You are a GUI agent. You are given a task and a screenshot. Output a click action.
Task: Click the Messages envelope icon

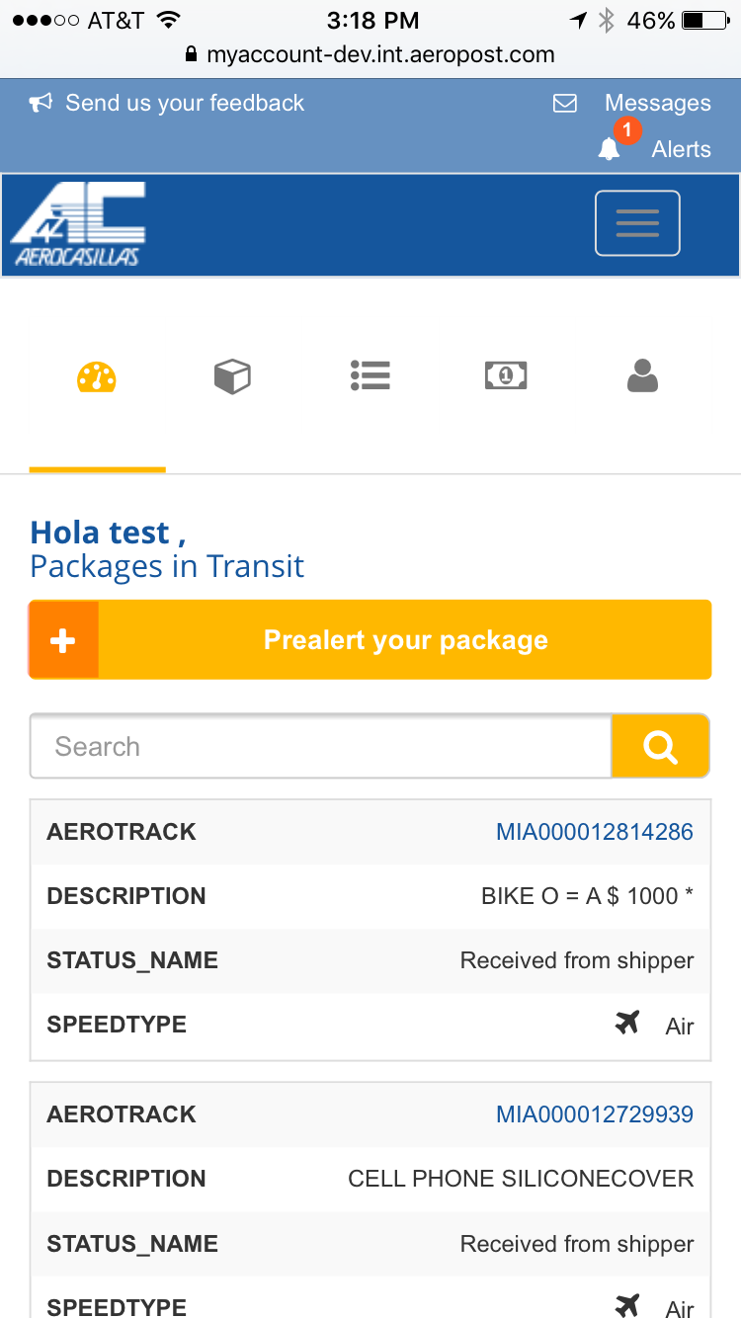pyautogui.click(x=564, y=103)
